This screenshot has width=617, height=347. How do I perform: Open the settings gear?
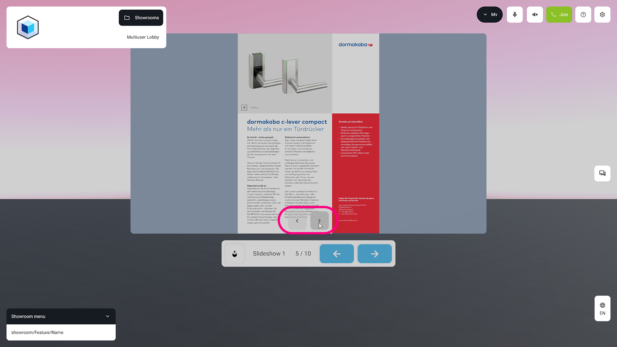[x=602, y=14]
